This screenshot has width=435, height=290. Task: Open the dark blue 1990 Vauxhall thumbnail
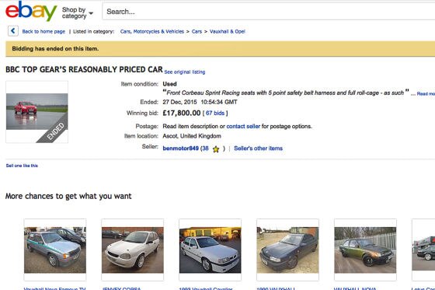coord(287,250)
